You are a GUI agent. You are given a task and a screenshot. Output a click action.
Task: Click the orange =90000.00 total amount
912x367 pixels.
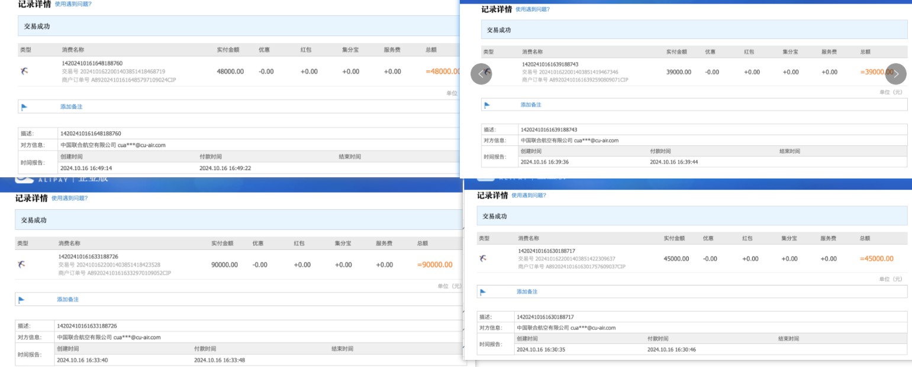coord(434,265)
